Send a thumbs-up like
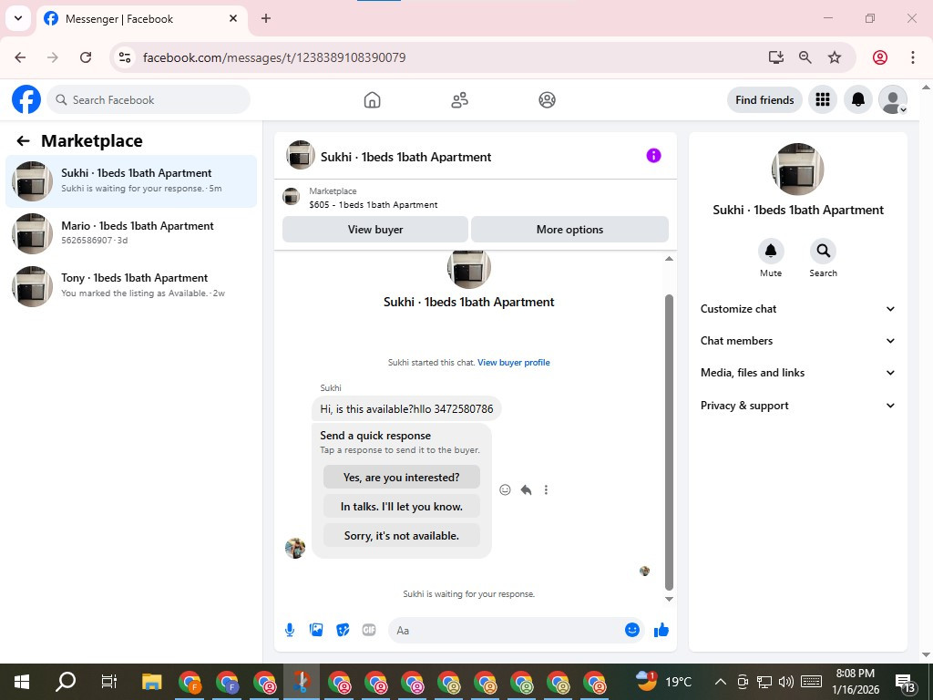The height and width of the screenshot is (700, 933). click(x=661, y=630)
